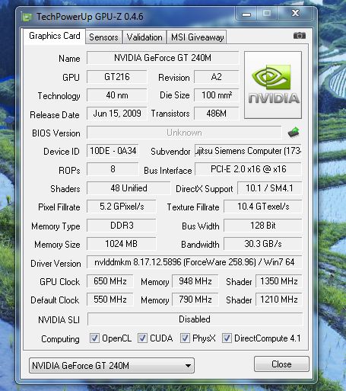346x391 pixels.
Task: Click the current Shader clock 1350 MHz
Action: coord(279,281)
